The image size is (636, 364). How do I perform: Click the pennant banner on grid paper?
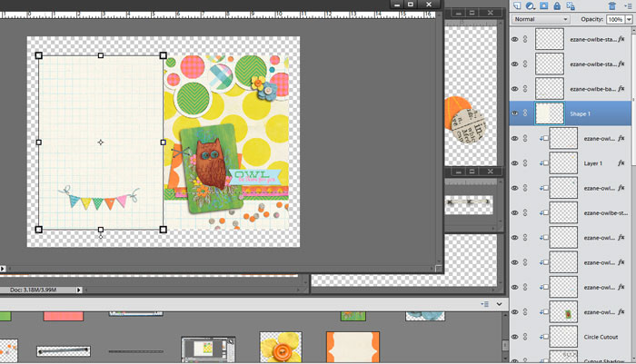pyautogui.click(x=98, y=197)
